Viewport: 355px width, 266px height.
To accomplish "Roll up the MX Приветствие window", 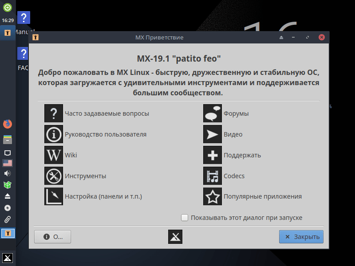I will 281,37.
